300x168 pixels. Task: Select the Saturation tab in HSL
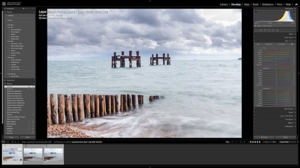(x=269, y=44)
